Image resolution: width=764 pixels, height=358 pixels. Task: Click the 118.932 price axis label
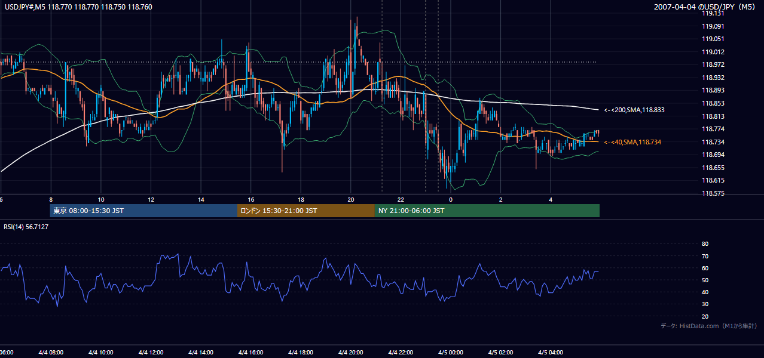[713, 78]
